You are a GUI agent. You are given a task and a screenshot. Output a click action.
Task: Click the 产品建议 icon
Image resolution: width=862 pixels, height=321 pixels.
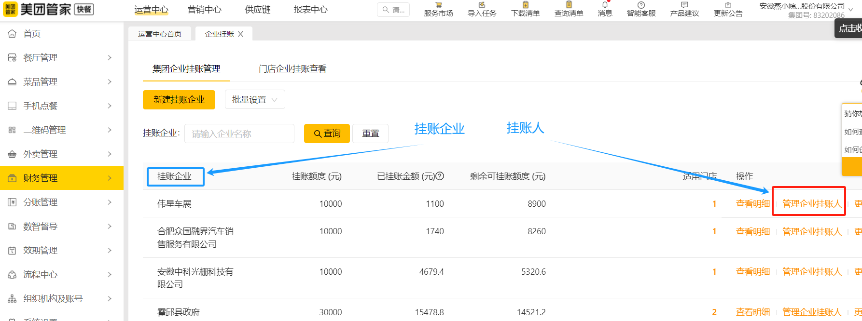[x=684, y=5]
